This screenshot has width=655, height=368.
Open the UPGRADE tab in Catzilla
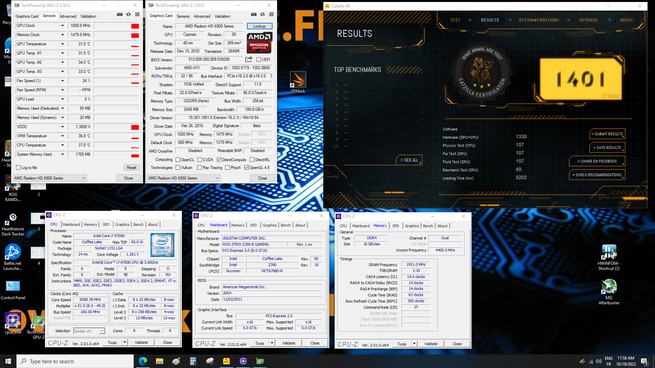(x=588, y=20)
